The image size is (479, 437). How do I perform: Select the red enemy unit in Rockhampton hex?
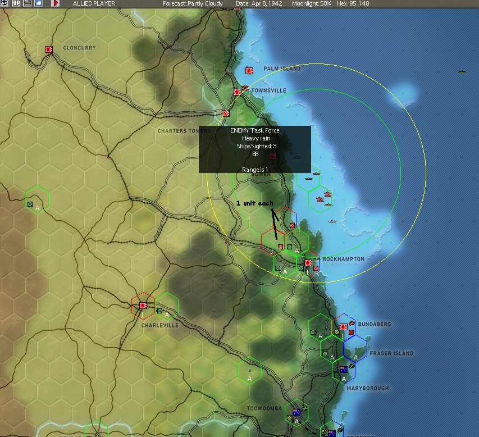point(316,268)
